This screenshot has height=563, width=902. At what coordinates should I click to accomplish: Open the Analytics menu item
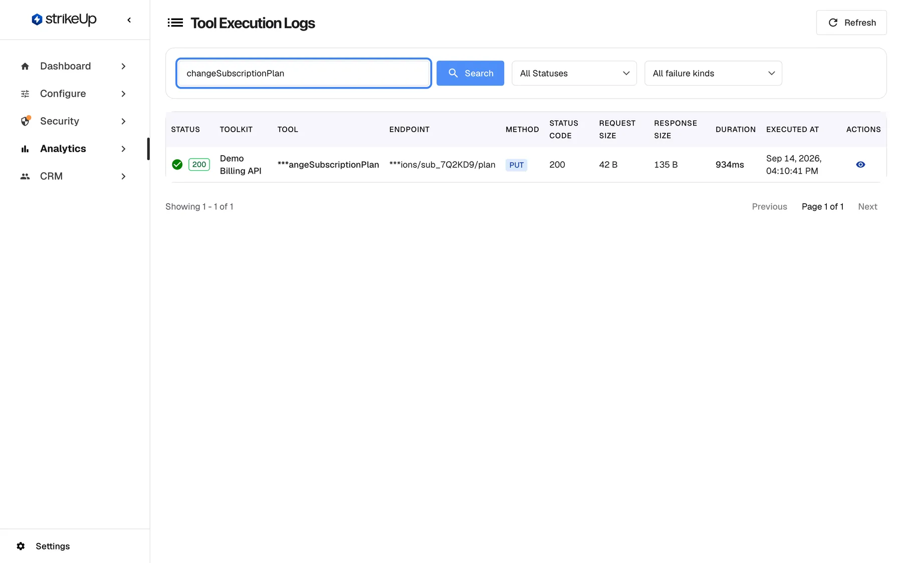tap(74, 149)
